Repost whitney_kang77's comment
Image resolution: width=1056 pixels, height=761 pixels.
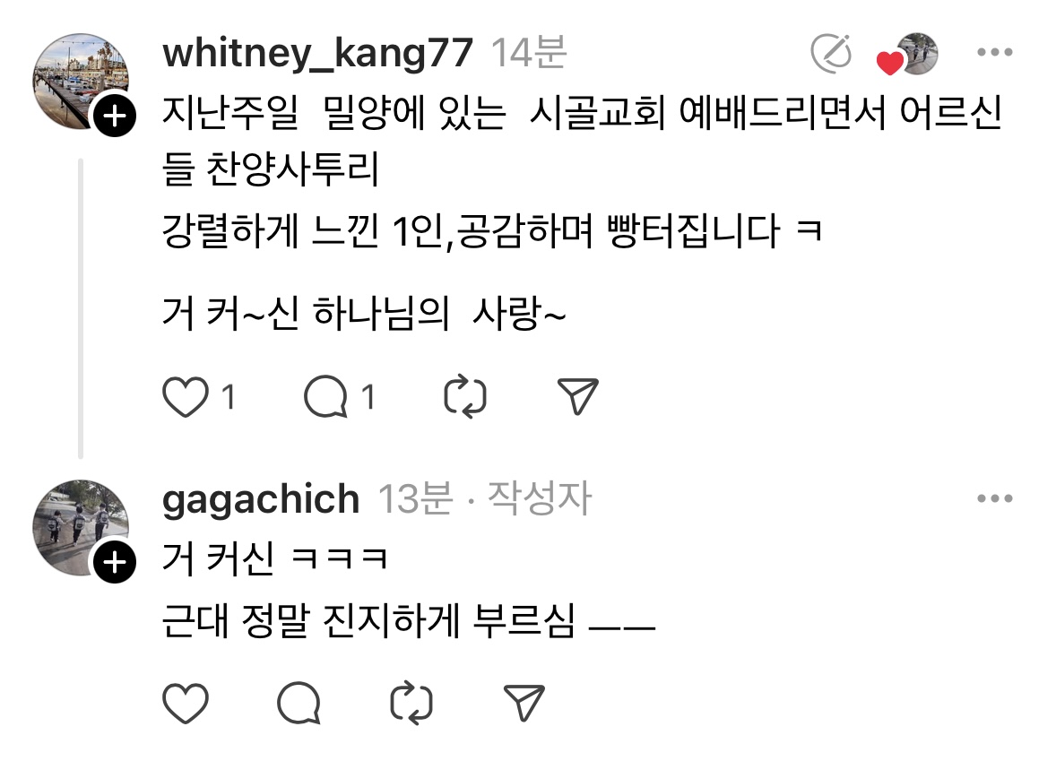coord(465,397)
